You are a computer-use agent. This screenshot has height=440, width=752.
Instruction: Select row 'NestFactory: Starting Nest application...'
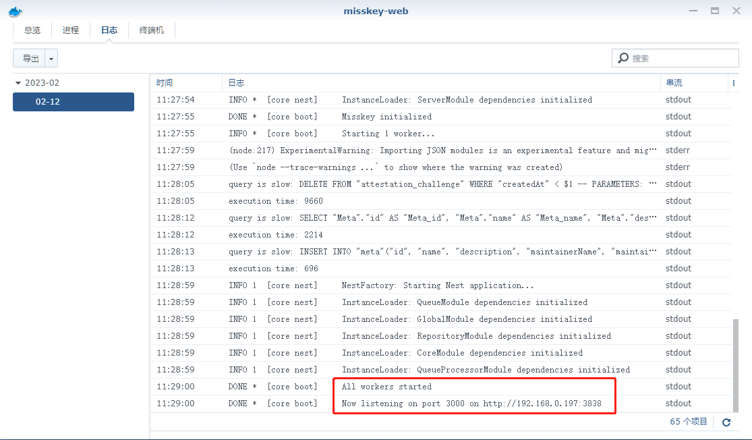[441, 285]
